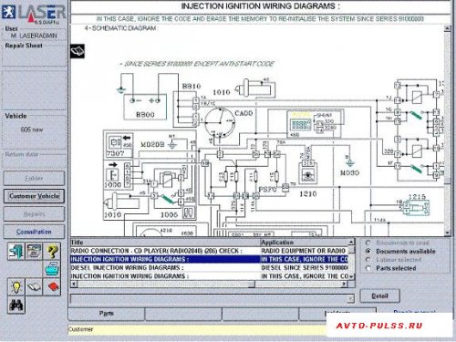Click the M. LASERADMIN user name
456x342 pixels.
coord(34,36)
